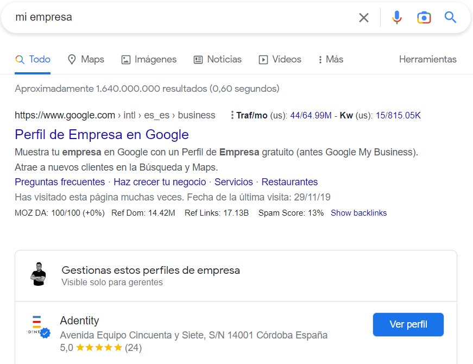
Task: Click the blue search magnifier icon
Action: (x=451, y=17)
